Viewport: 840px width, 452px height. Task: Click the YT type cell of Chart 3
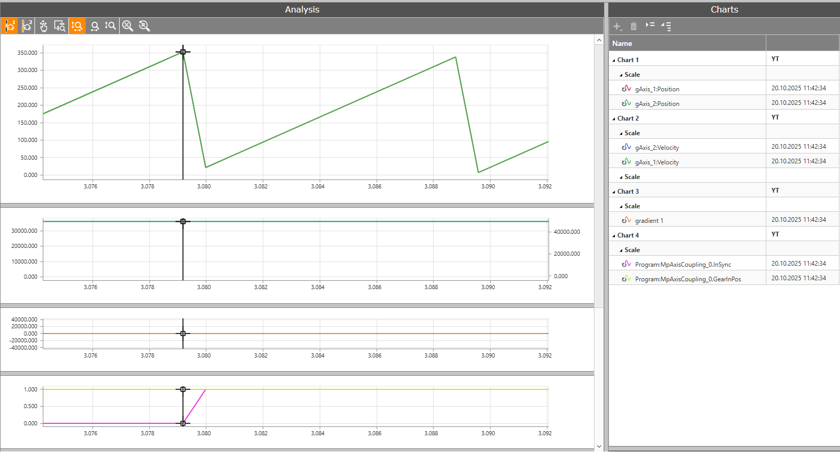pos(802,190)
